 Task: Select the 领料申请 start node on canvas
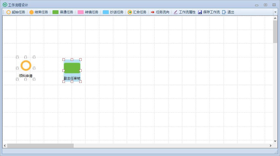pos(26,66)
